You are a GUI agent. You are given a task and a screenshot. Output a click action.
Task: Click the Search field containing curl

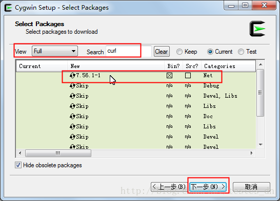(129, 51)
